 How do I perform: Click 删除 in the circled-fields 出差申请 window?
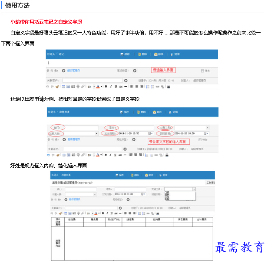[x=142, y=112]
